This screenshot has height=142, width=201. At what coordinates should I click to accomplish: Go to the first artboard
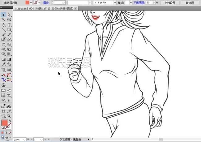(x=28, y=139)
